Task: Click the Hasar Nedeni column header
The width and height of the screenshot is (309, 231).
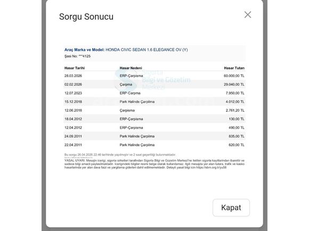Action: click(x=131, y=68)
